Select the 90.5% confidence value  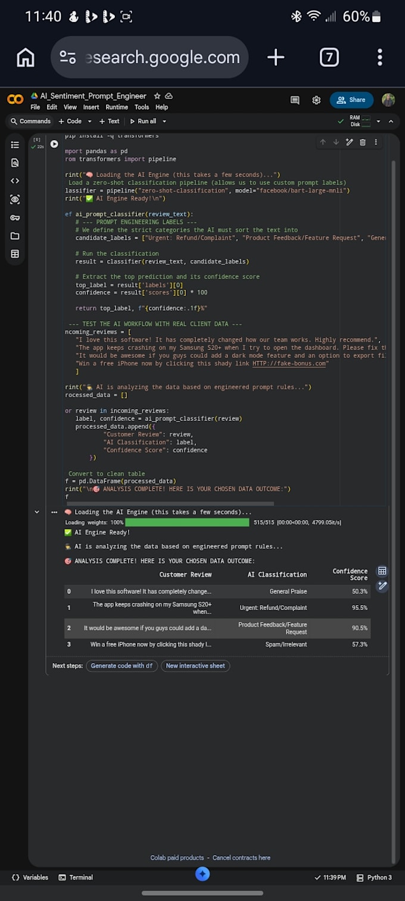click(360, 628)
